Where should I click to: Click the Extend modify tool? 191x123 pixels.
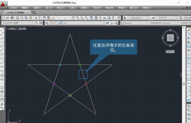click(x=188, y=71)
